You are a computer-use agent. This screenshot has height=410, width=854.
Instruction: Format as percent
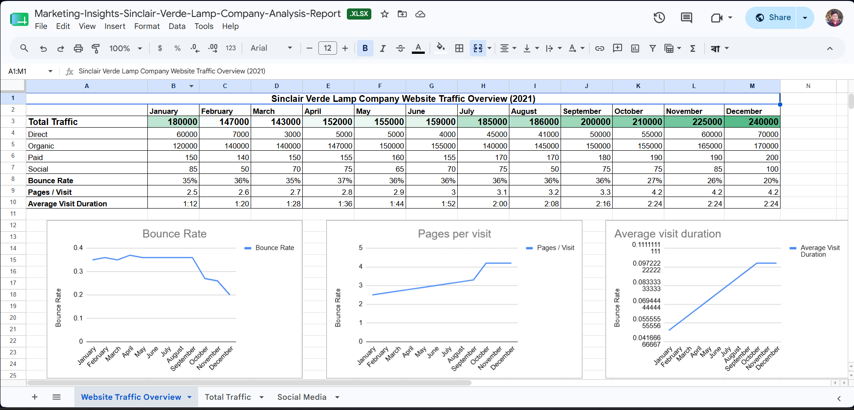click(x=177, y=48)
